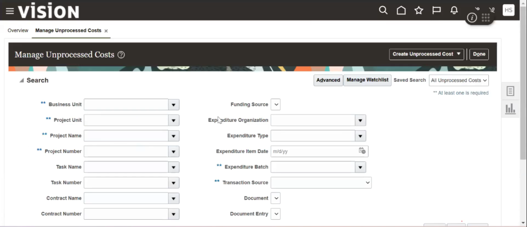
Task: Open the Watchlist flag icon
Action: (x=436, y=10)
